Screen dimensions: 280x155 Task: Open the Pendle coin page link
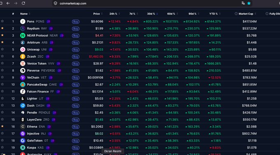[32, 113]
